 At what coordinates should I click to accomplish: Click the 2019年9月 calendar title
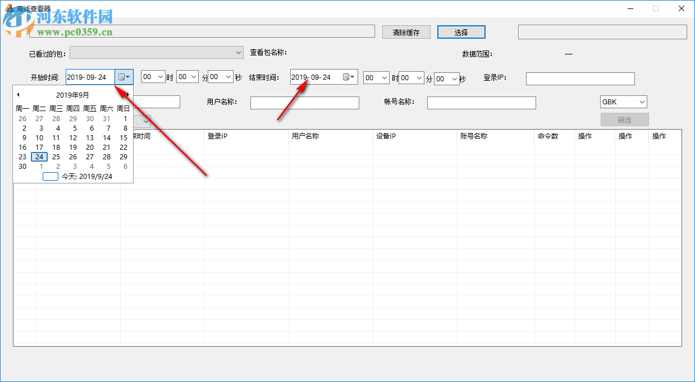tap(72, 95)
